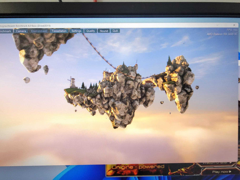
Task: Toggle the Tessellation button
Action: pos(59,31)
